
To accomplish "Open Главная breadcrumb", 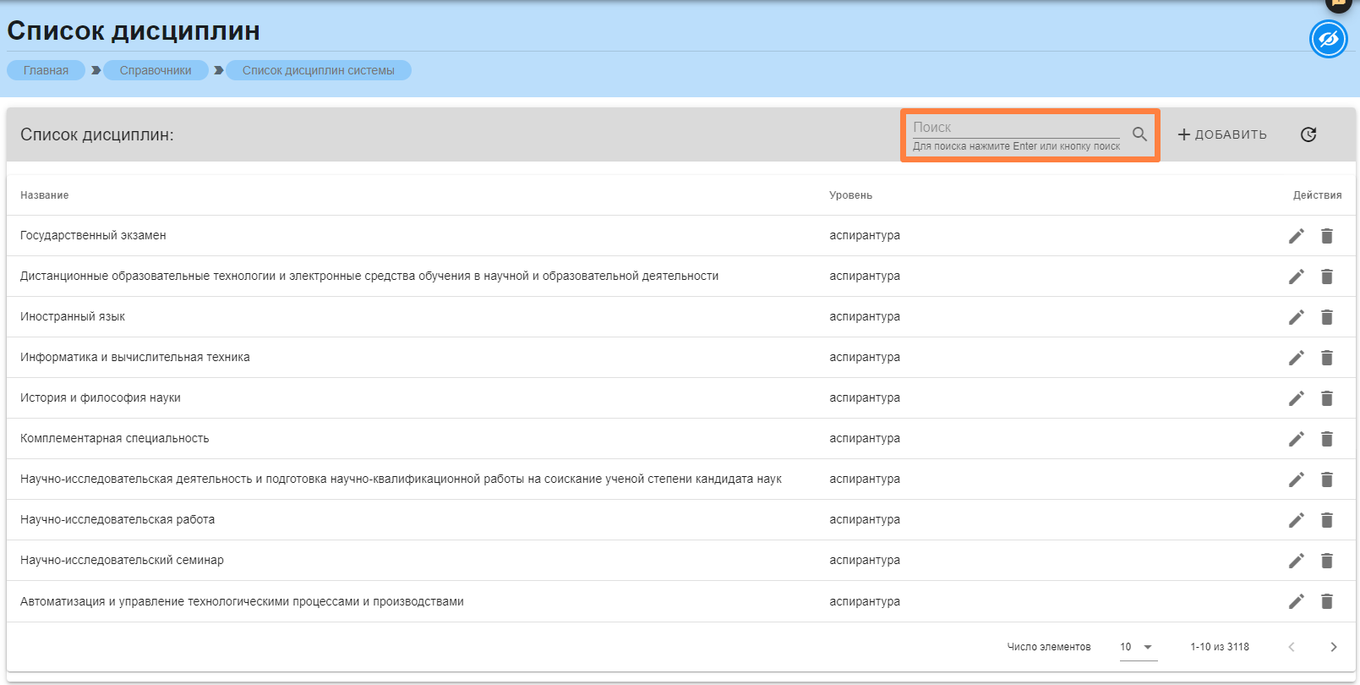I will point(46,70).
